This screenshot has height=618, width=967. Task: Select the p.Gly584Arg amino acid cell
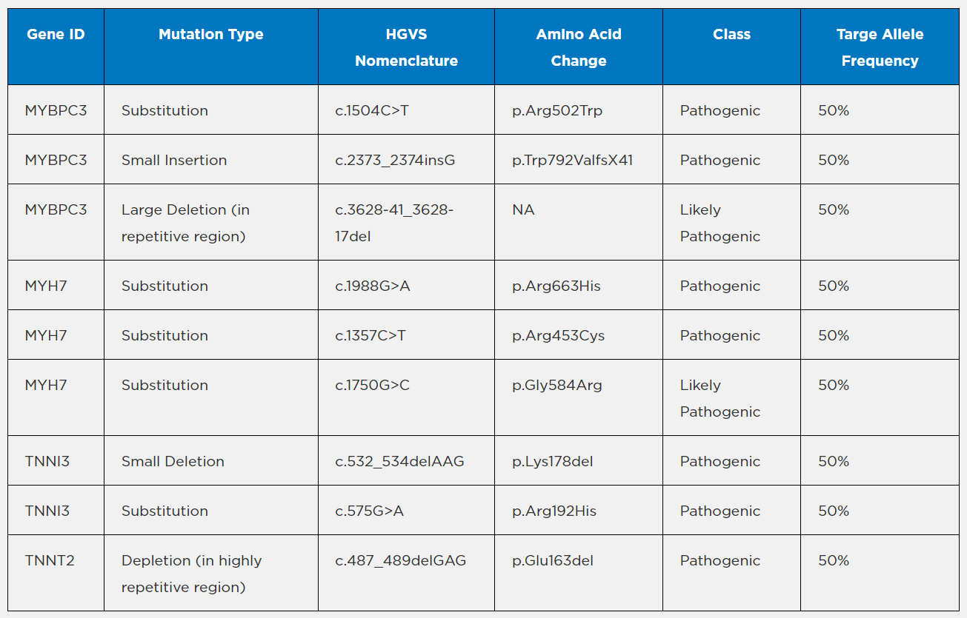coord(556,385)
